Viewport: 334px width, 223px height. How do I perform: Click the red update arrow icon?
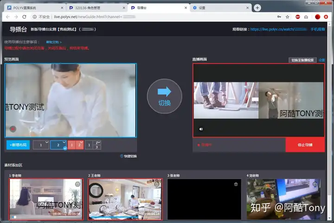point(326,17)
